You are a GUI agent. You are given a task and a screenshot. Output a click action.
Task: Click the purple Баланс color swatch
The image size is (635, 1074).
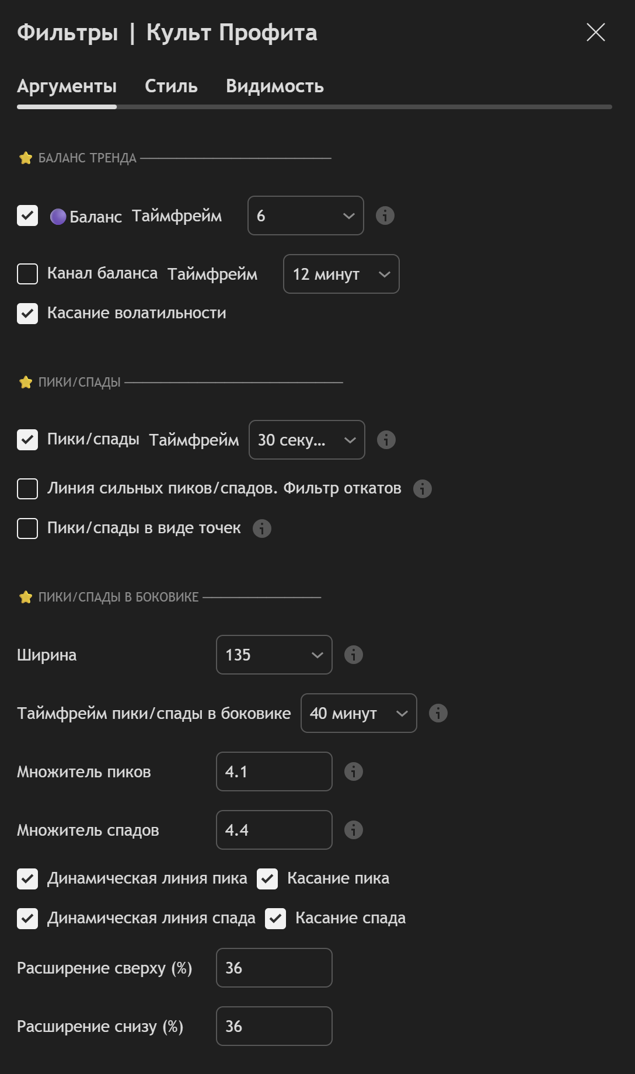point(58,217)
